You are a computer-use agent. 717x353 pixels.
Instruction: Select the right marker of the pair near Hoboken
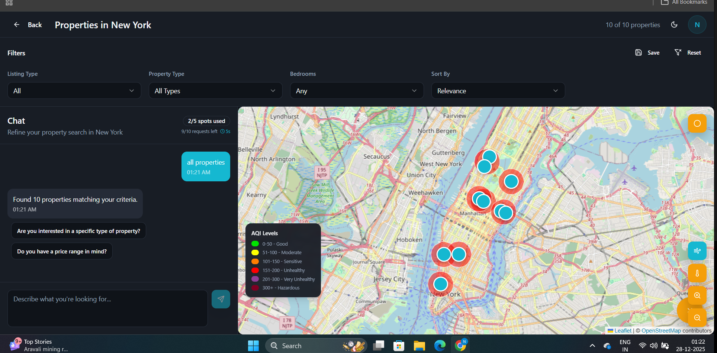(459, 254)
